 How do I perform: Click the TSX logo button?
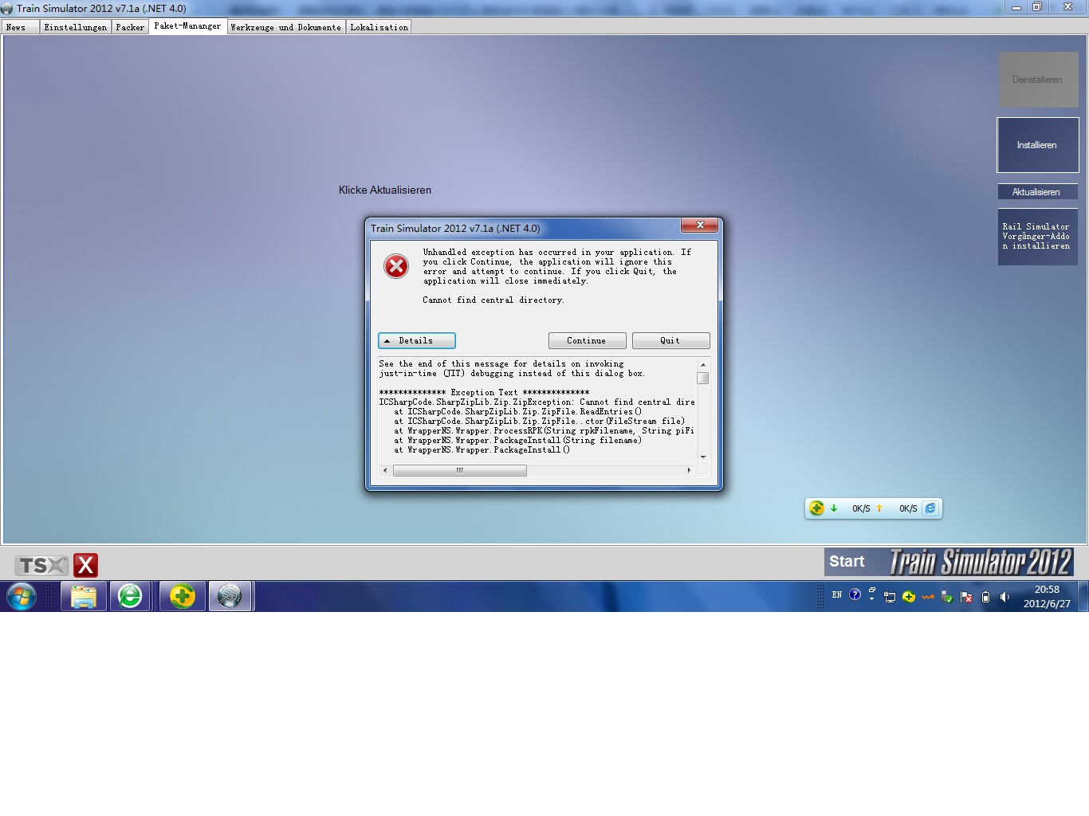pyautogui.click(x=41, y=565)
